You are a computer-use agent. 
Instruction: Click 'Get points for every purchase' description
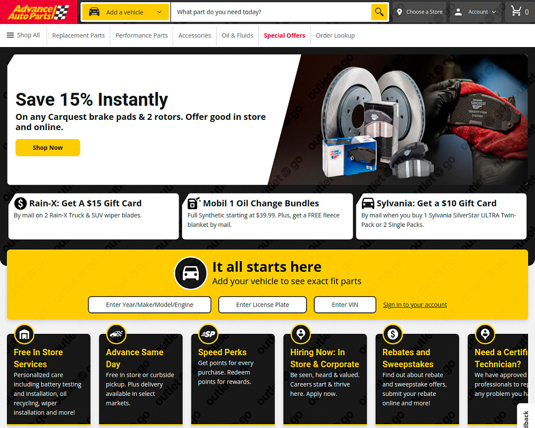(226, 372)
